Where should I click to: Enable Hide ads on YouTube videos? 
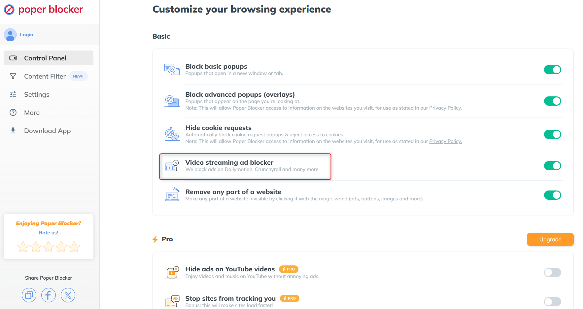(552, 272)
